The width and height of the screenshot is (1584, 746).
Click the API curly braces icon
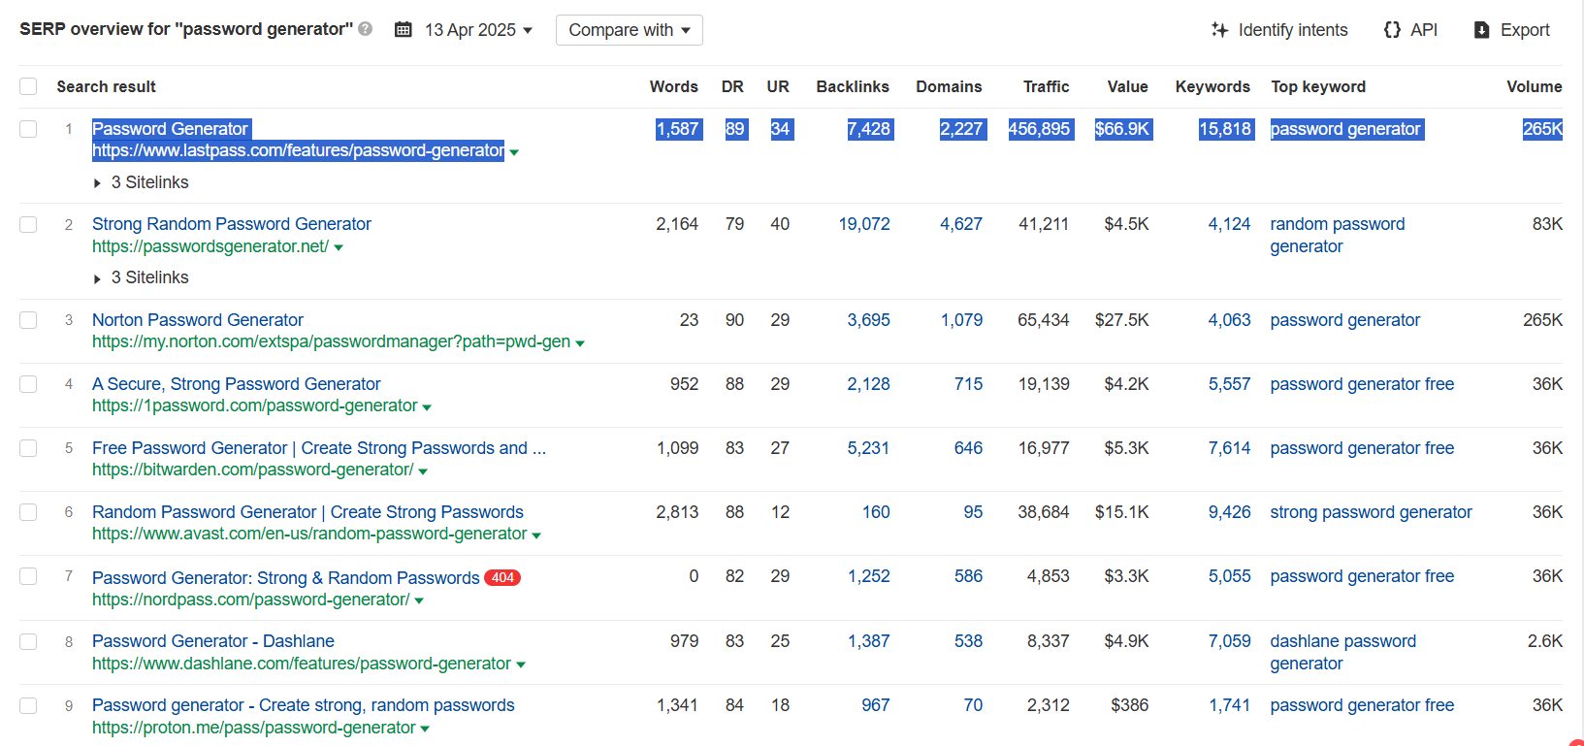(1392, 30)
